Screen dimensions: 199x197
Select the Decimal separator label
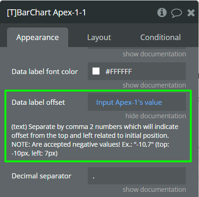point(41,176)
